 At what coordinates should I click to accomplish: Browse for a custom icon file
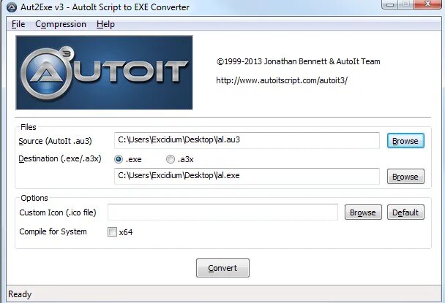363,212
